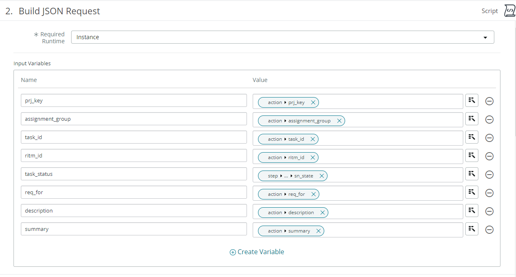Viewport: 516px width, 277px height.
Task: Remove the action summary data pill
Action: 319,231
